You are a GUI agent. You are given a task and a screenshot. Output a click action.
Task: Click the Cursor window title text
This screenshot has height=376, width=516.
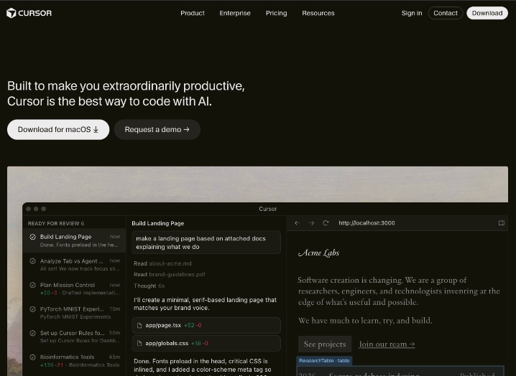point(268,209)
